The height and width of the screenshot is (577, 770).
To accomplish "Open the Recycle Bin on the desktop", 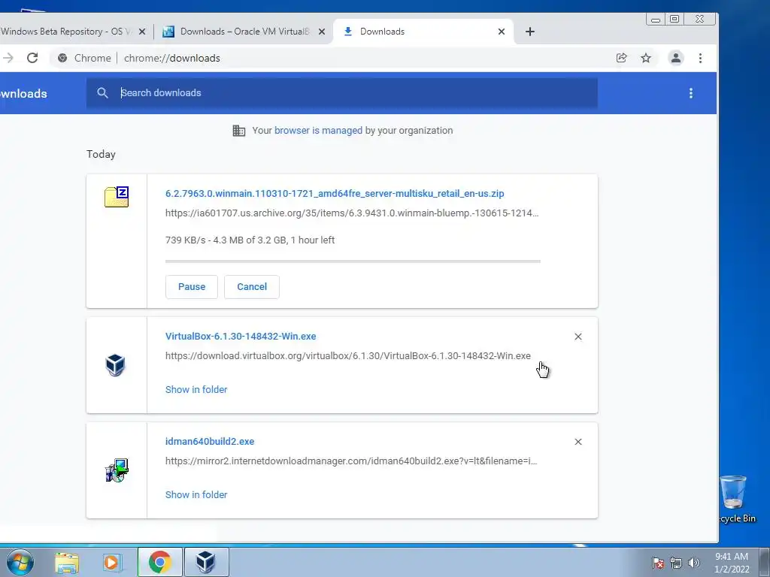I will (x=735, y=499).
